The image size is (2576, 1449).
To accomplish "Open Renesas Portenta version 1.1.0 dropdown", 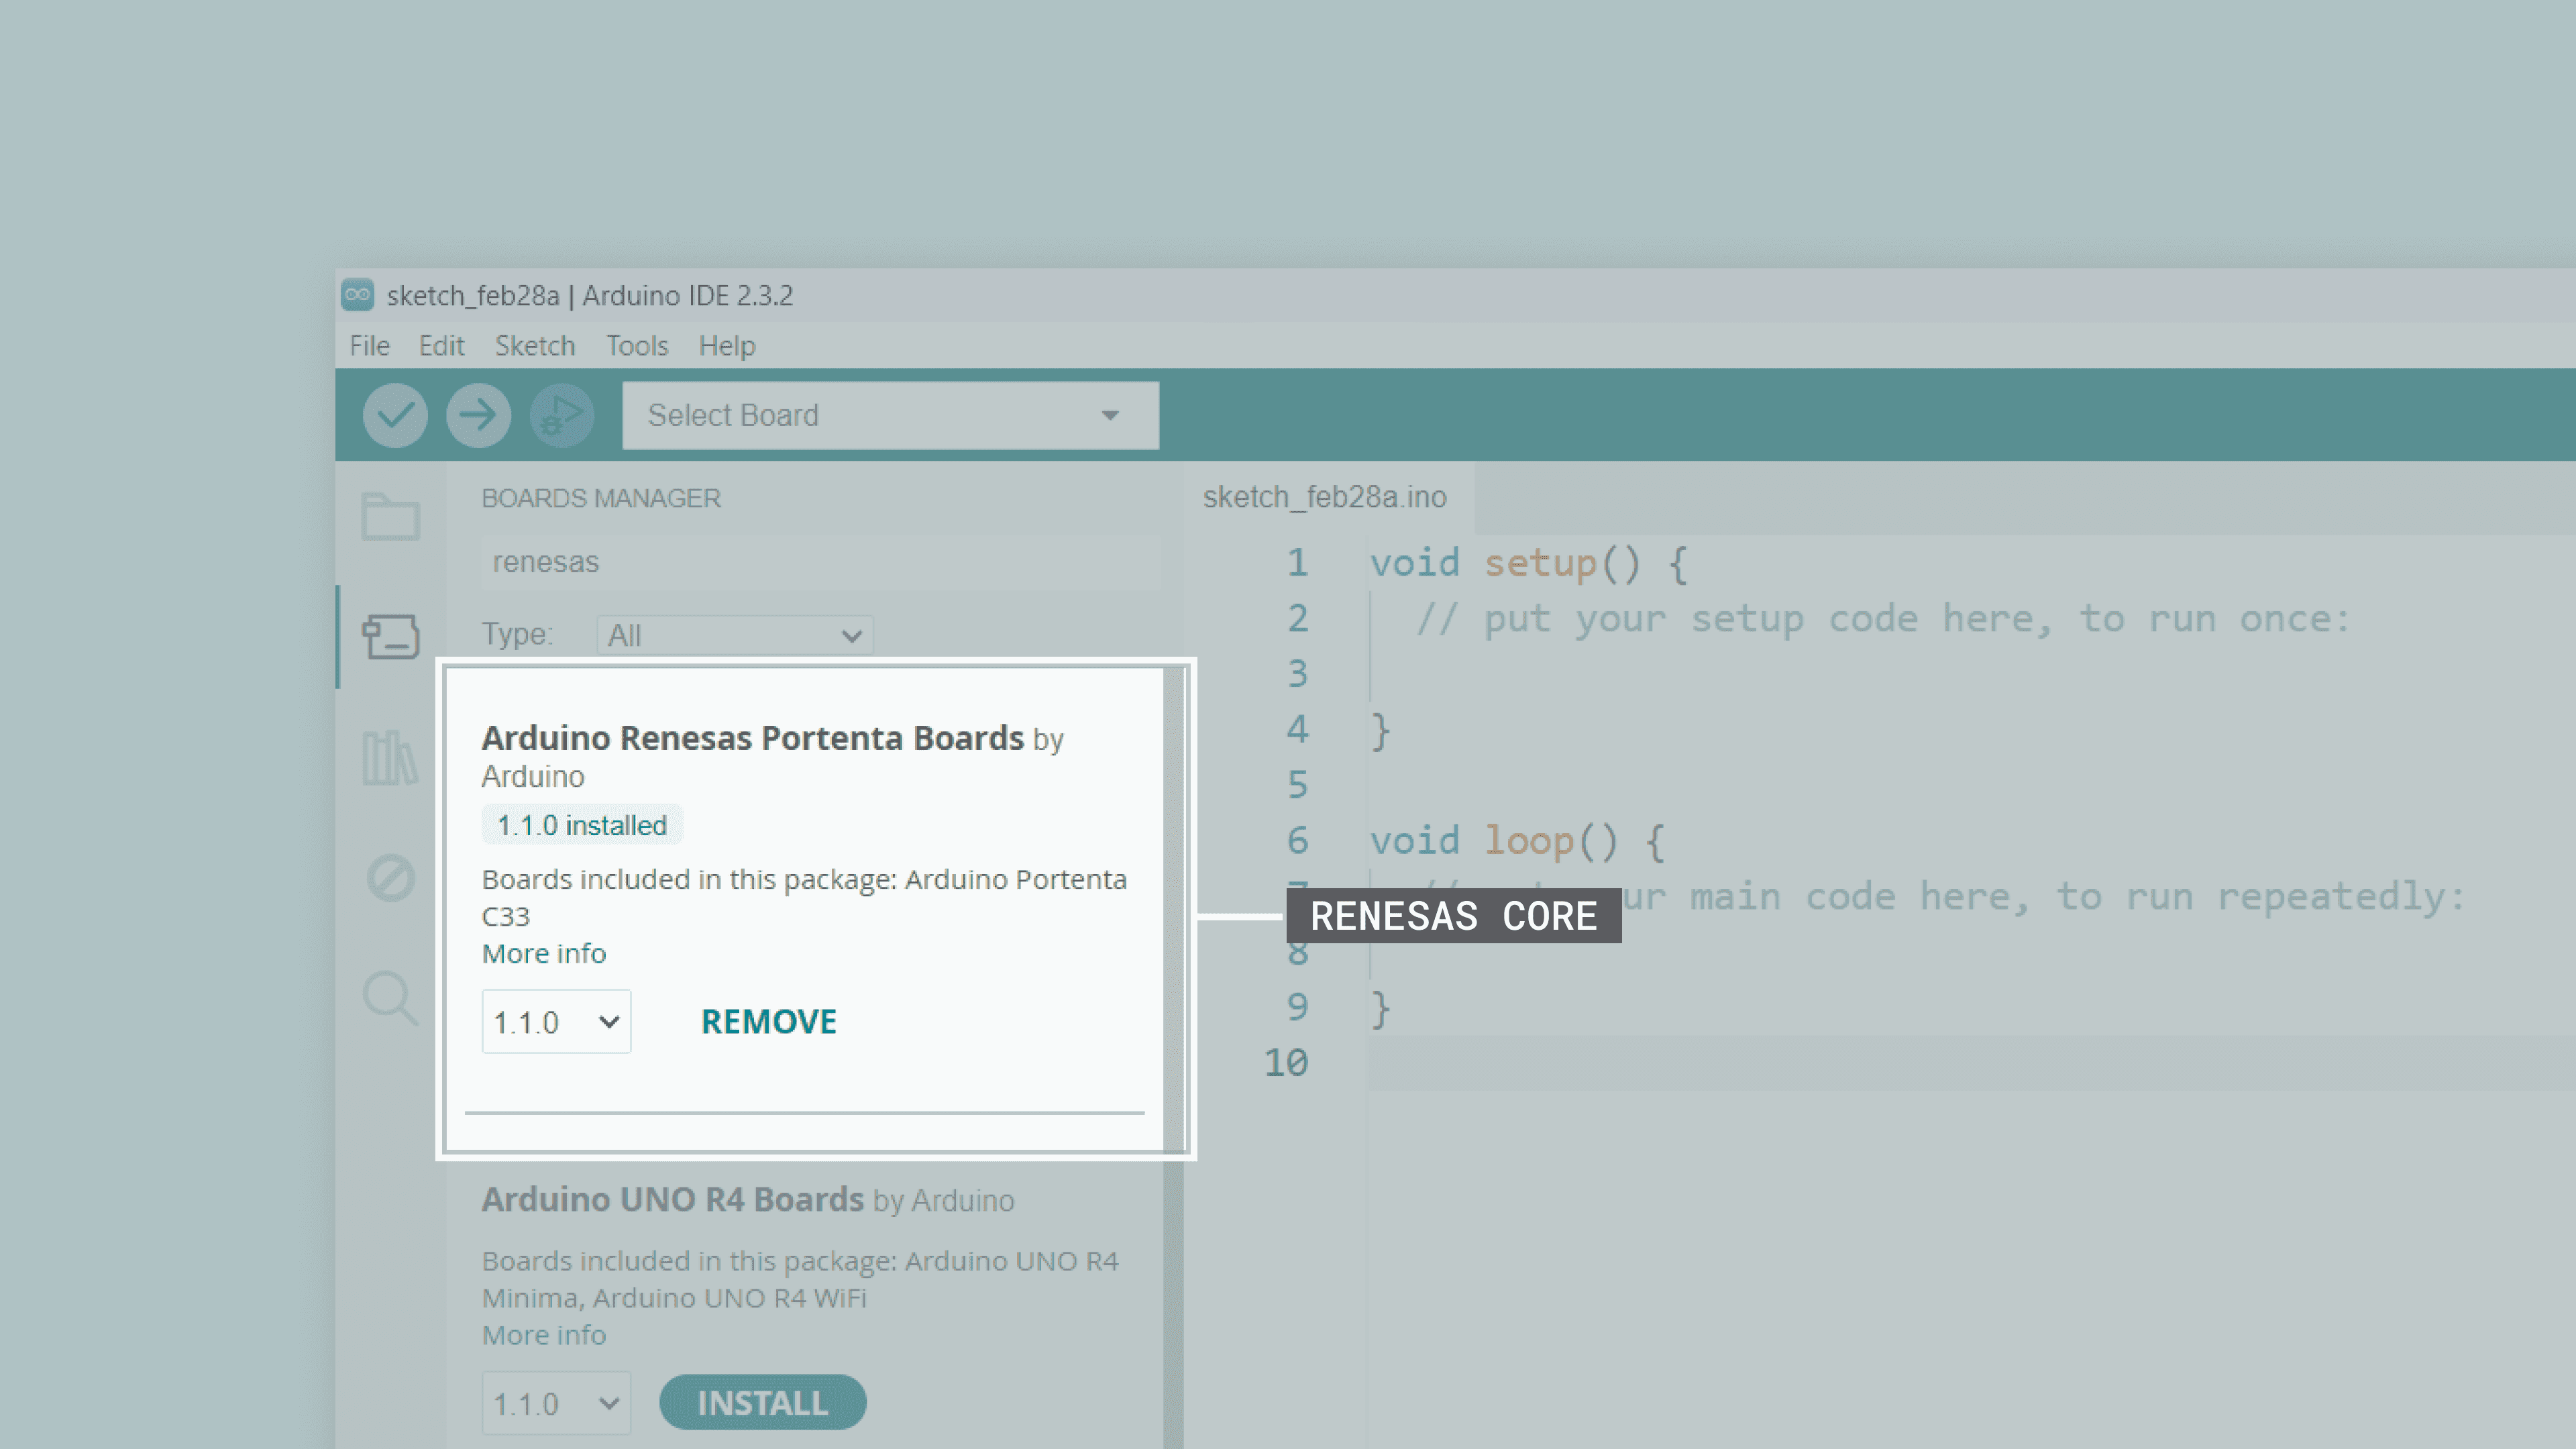I will pyautogui.click(x=556, y=1021).
